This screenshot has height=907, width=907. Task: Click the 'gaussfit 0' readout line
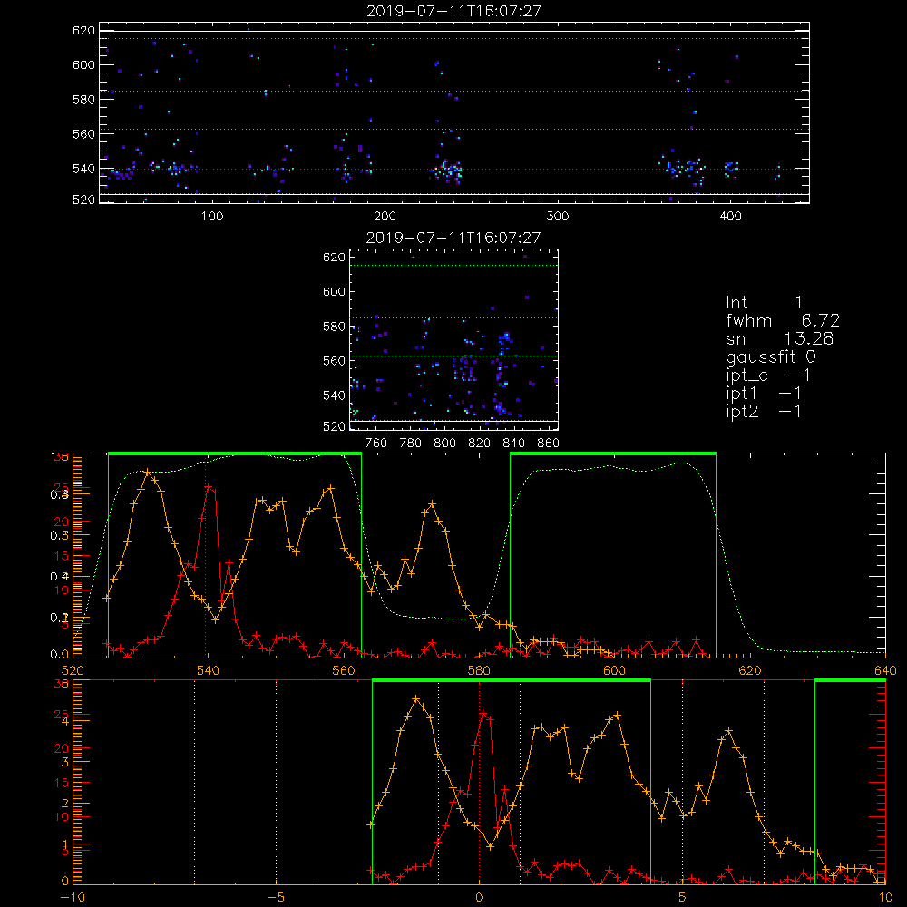tap(770, 357)
